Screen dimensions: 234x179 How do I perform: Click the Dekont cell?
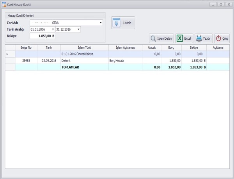coord(85,61)
